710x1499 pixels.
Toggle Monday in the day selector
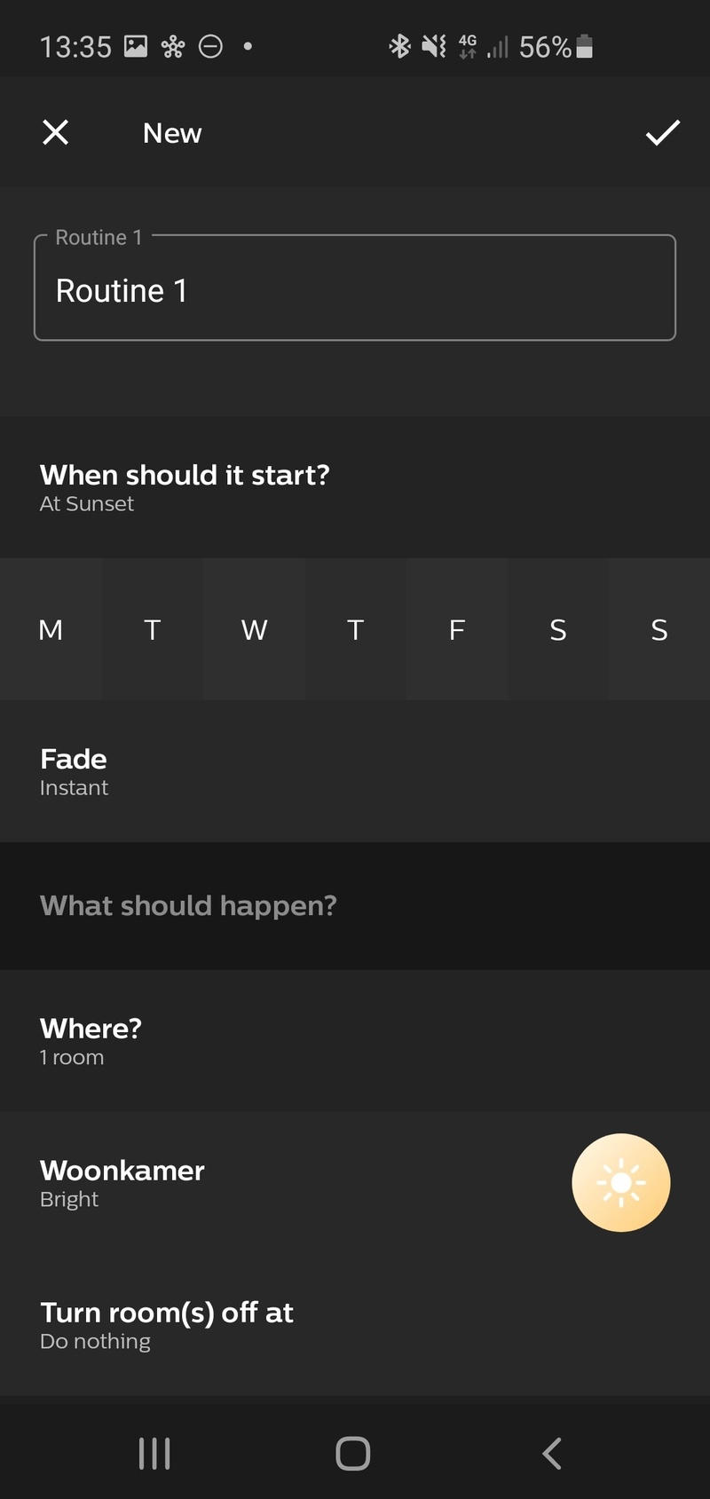point(51,629)
